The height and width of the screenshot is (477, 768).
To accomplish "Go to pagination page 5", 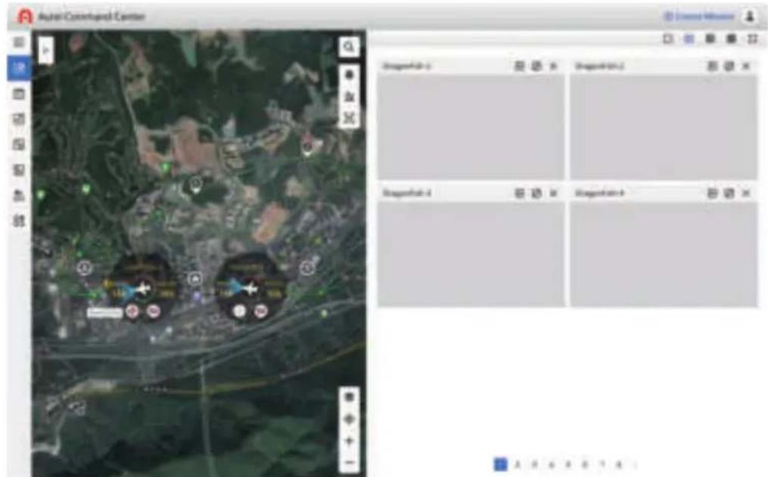I will 568,464.
